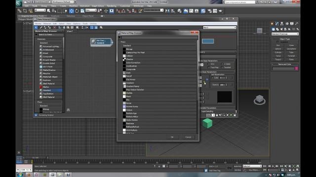Click the Sphere object type button
This screenshot has height=177, width=316.
pyautogui.click(x=278, y=49)
